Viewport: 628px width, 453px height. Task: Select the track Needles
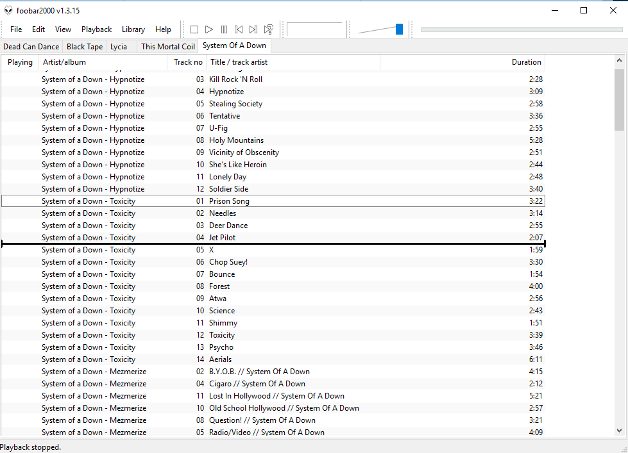point(273,213)
